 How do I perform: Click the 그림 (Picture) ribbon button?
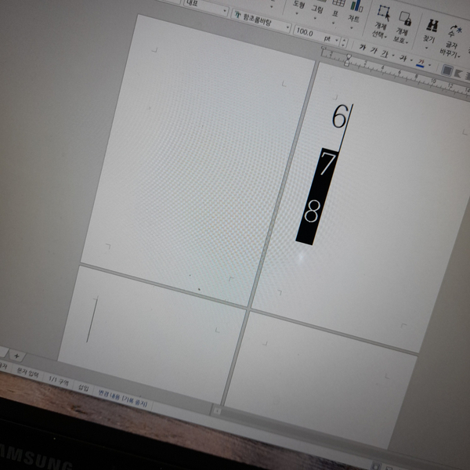click(x=316, y=9)
